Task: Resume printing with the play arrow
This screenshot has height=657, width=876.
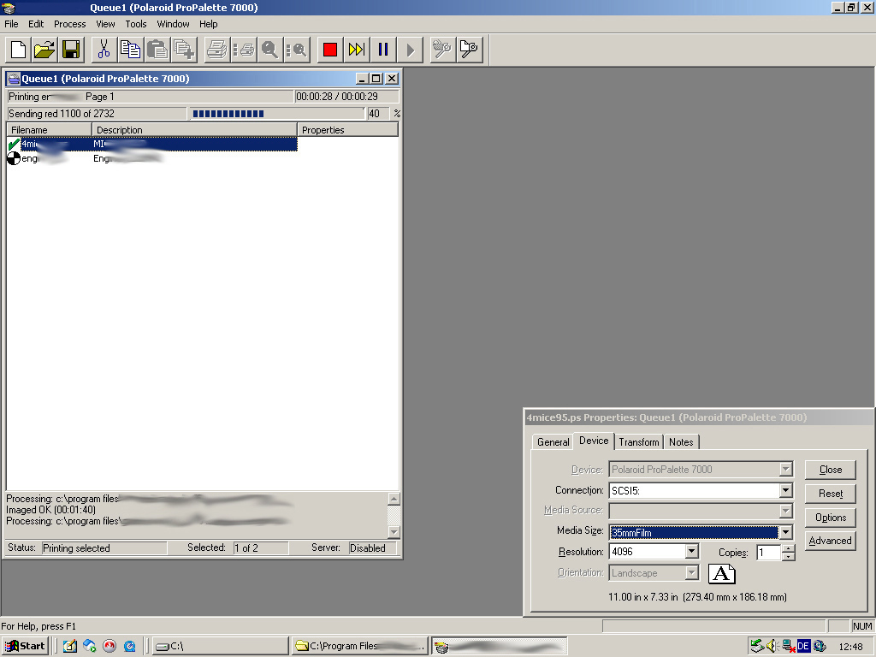Action: [410, 50]
